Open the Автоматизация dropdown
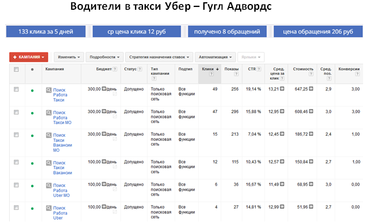The width and height of the screenshot is (370, 222). click(215, 57)
